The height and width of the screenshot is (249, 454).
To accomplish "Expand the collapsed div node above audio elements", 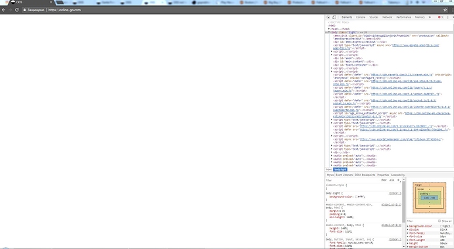I will coord(332,152).
